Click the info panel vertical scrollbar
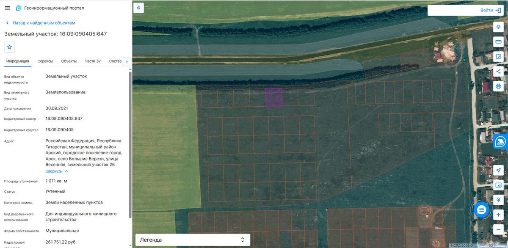 pos(130,144)
